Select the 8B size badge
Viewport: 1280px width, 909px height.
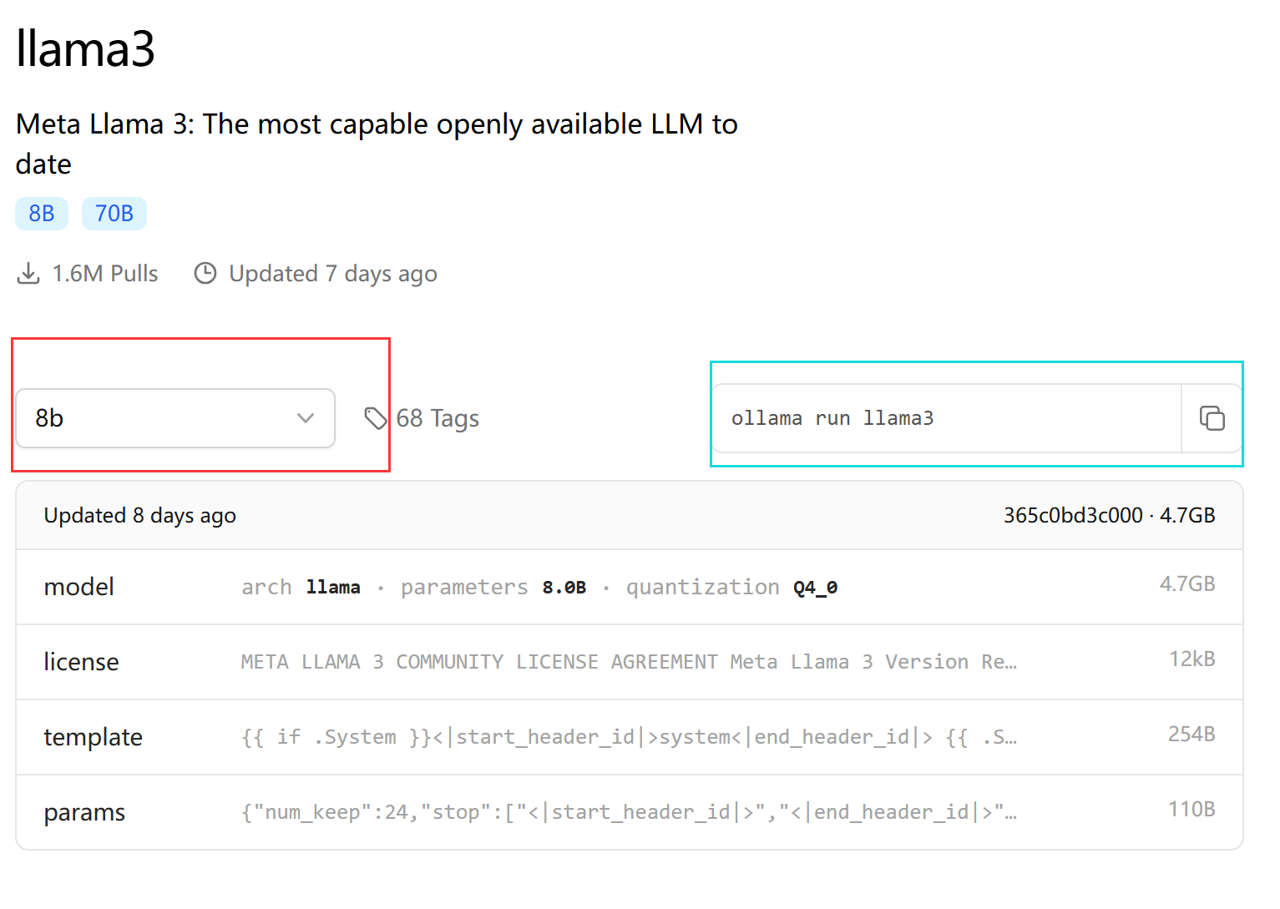tap(42, 214)
